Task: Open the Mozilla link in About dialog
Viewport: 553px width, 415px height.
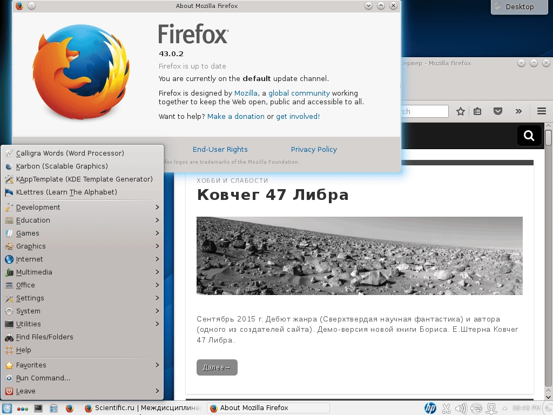Action: click(x=246, y=93)
